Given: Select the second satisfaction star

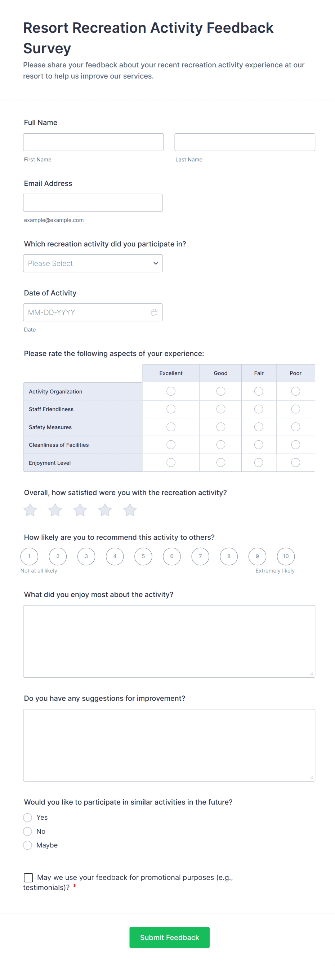Looking at the screenshot, I should [x=55, y=510].
